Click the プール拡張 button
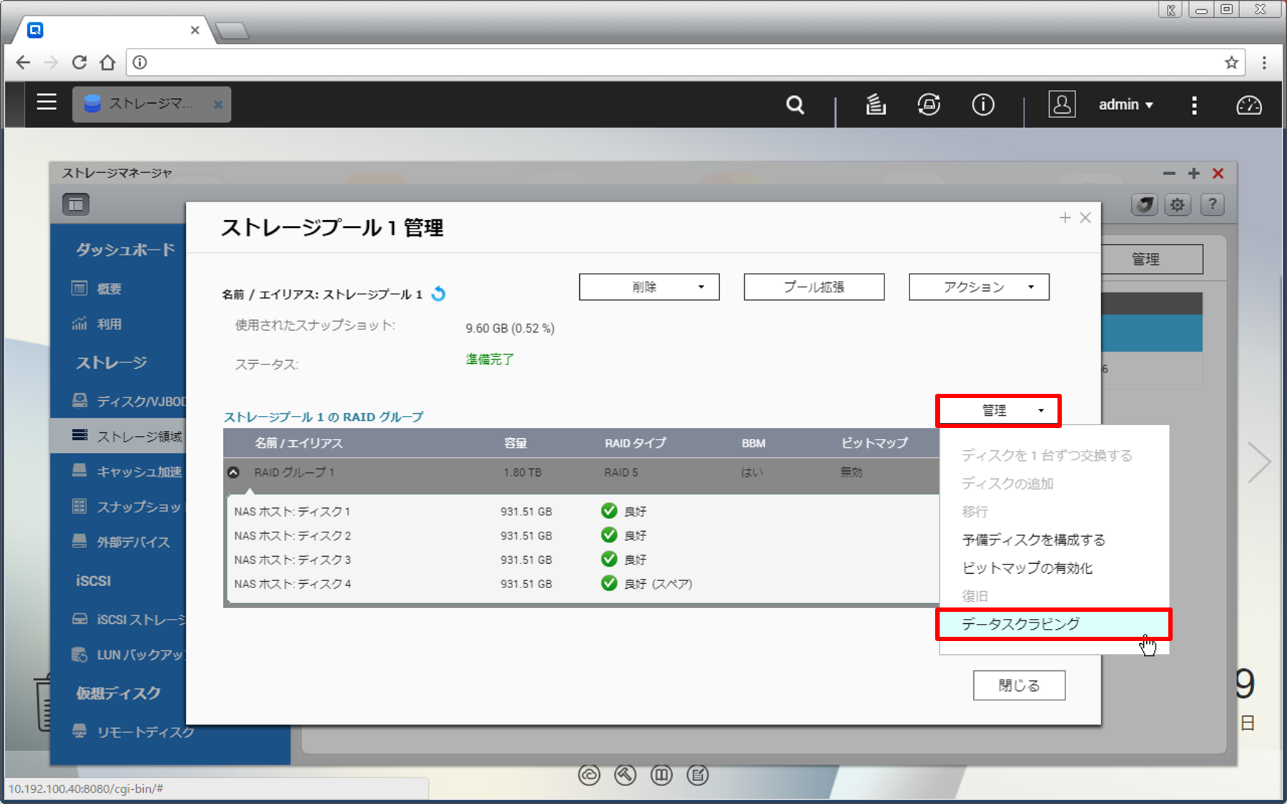Image resolution: width=1287 pixels, height=804 pixels. [x=814, y=287]
